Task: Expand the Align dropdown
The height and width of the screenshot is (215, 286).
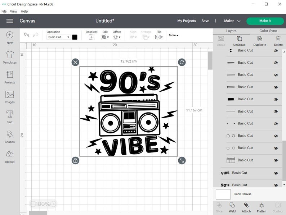Action: pos(133,37)
